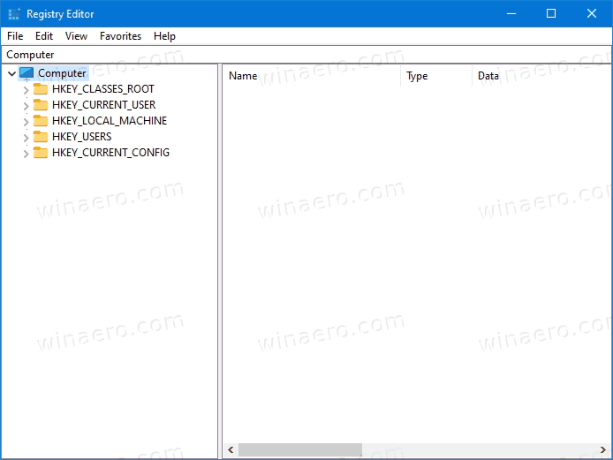Minimize the Registry Editor window

pos(511,13)
